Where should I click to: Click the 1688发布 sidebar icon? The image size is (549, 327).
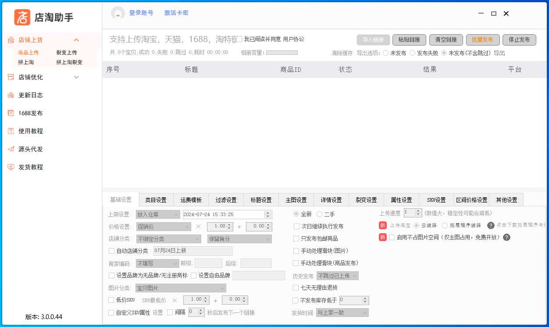(11, 113)
